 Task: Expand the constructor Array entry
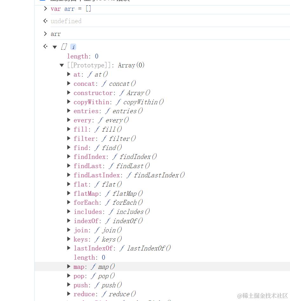[69, 93]
